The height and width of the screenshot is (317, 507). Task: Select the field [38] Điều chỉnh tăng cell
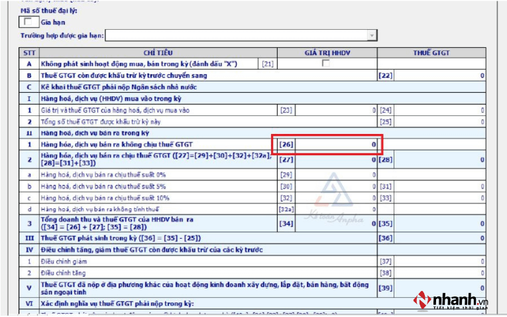coord(440,273)
